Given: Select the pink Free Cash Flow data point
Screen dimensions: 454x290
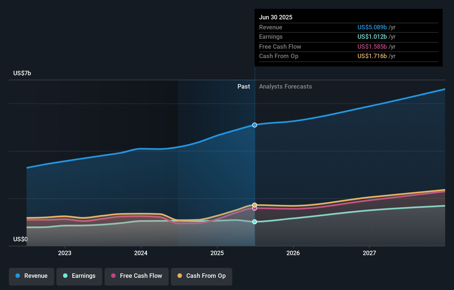Looking at the screenshot, I should (255, 208).
